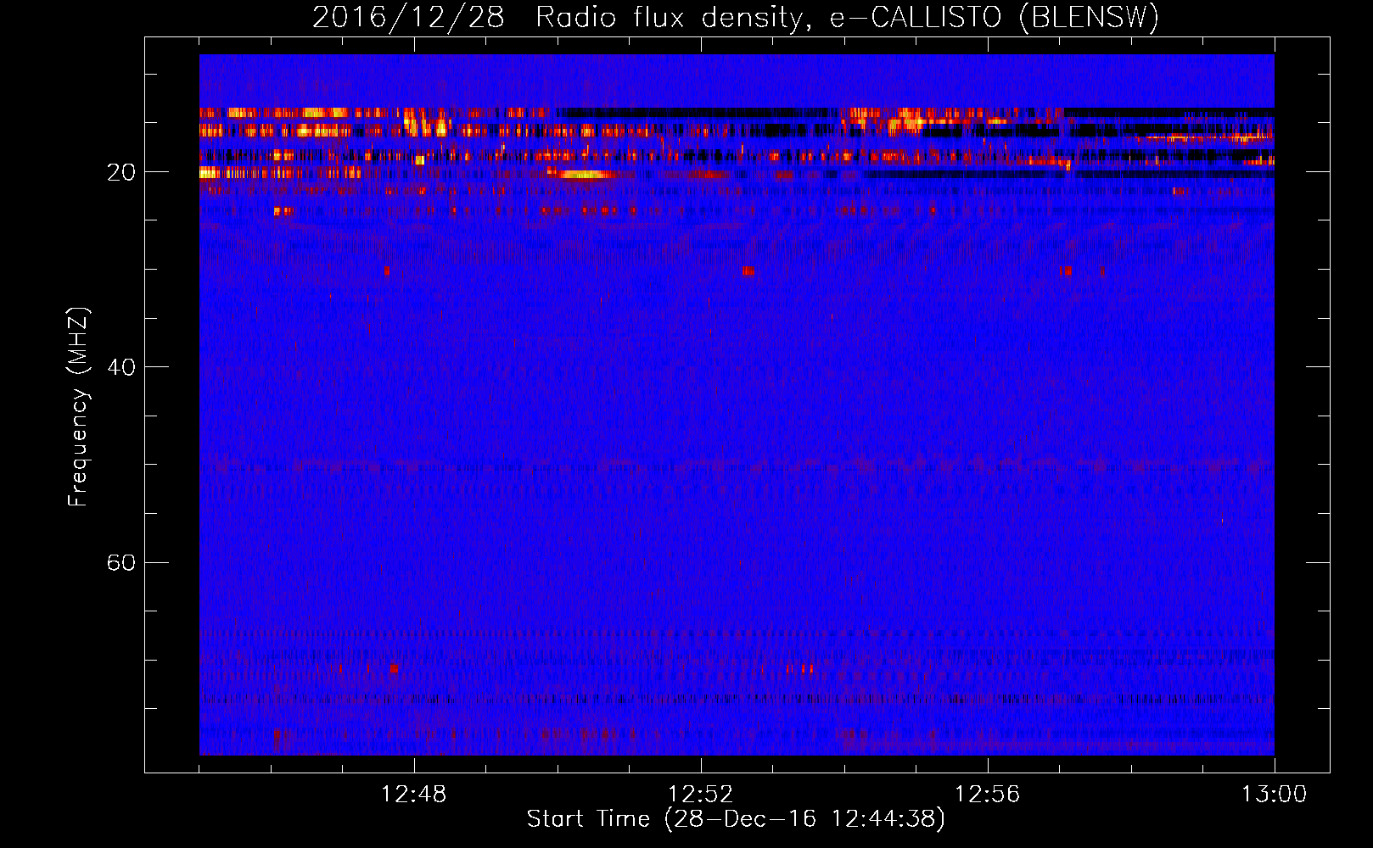Viewport: 1373px width, 848px height.
Task: Click the 60 frequency axis label
Action: tap(120, 562)
